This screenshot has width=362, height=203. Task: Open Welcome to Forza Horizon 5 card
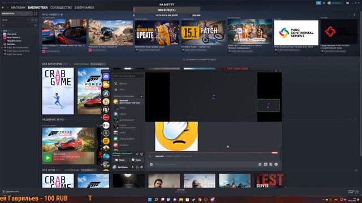click(x=111, y=33)
